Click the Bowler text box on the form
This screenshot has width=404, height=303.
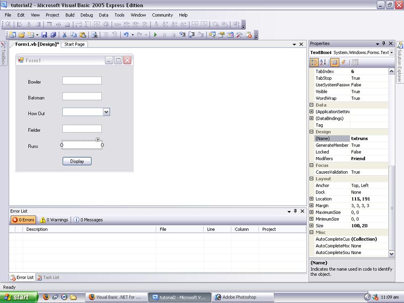click(82, 80)
